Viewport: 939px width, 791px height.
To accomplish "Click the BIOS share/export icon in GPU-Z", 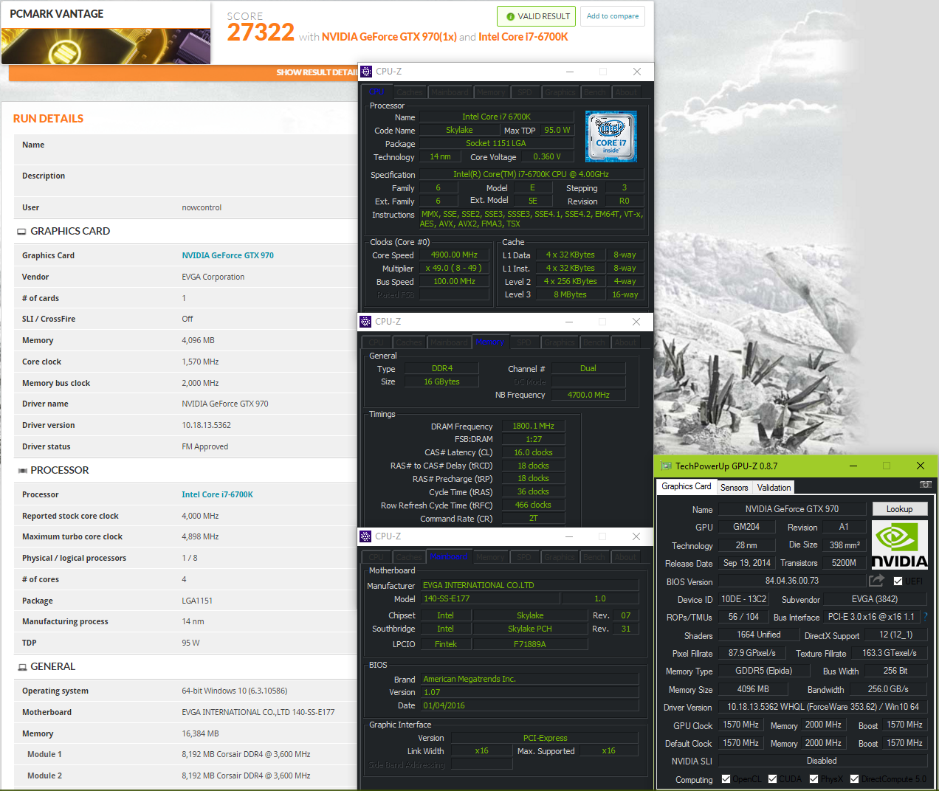I will click(x=876, y=581).
